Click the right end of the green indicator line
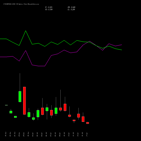Viewport: 141px width, 141px height. 122,50
